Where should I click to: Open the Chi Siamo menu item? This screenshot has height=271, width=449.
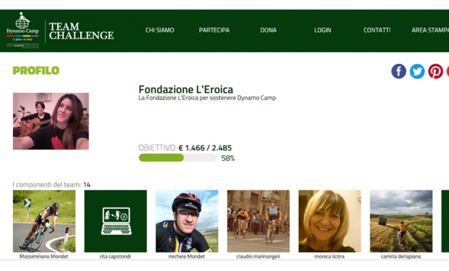point(160,30)
